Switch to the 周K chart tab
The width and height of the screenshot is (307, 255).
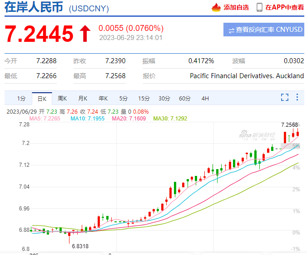62,98
